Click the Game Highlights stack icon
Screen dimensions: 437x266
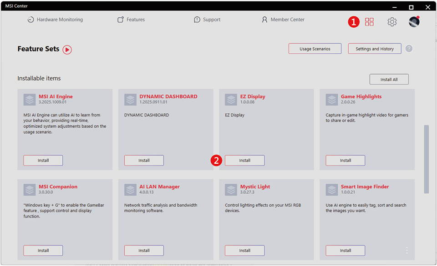tap(332, 100)
